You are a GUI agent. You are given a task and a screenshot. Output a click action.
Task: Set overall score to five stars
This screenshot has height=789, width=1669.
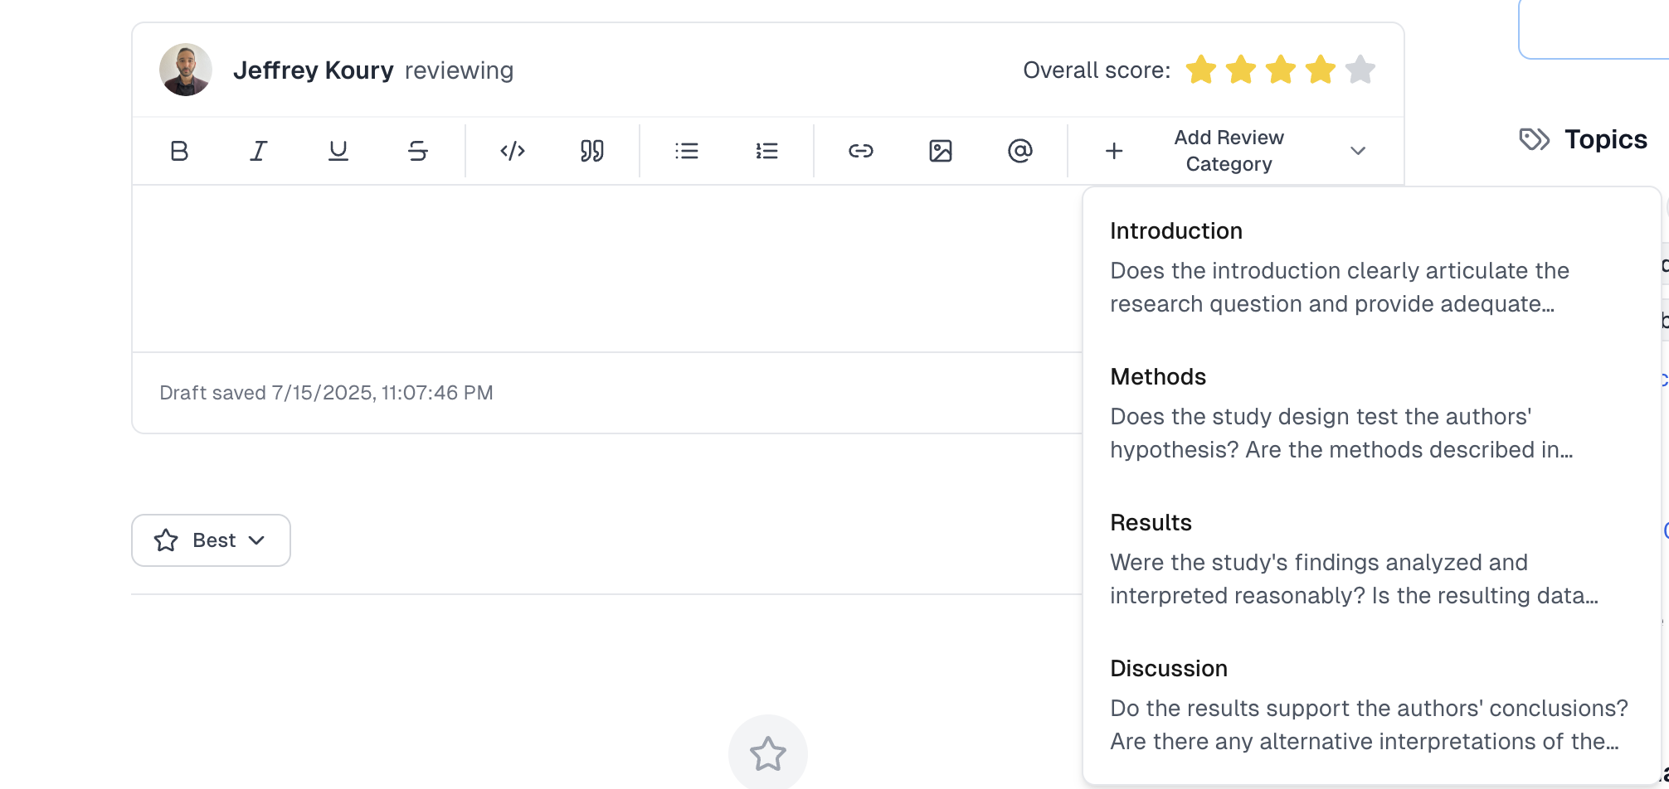pyautogui.click(x=1360, y=70)
